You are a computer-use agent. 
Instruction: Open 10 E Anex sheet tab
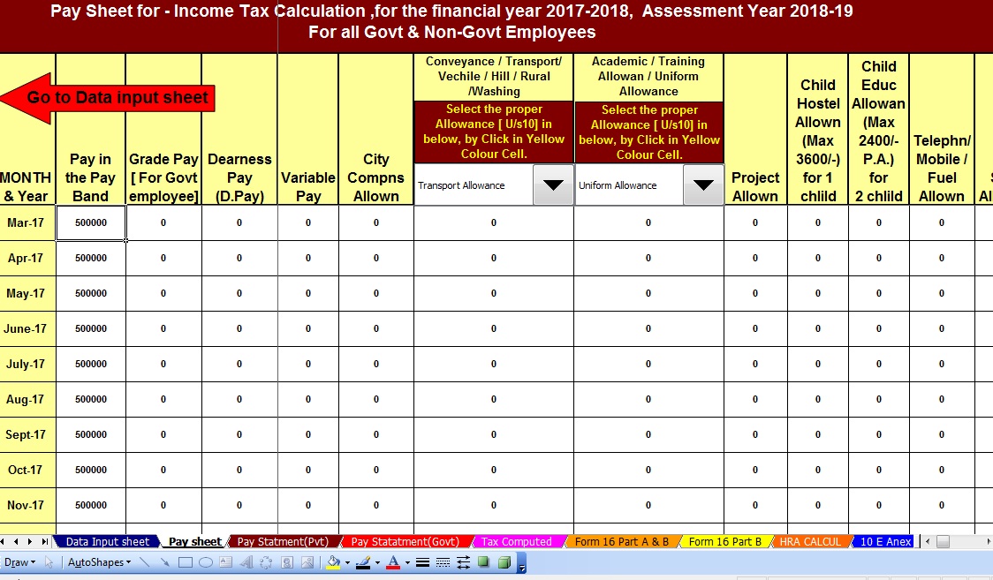[885, 541]
